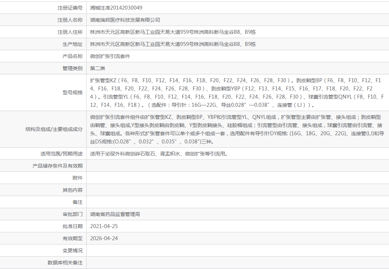Select registration number 湘械注准20142030049
Image resolution: width=389 pixels, height=269 pixels.
pos(116,8)
